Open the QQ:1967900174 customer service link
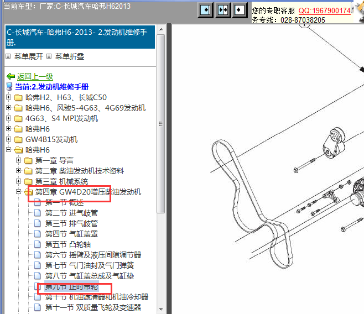This screenshot has width=364, height=314. point(324,11)
